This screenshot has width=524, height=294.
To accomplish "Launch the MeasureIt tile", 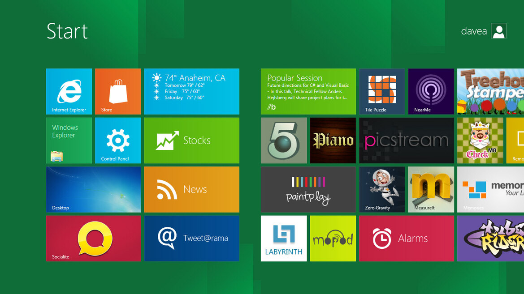I will click(431, 190).
